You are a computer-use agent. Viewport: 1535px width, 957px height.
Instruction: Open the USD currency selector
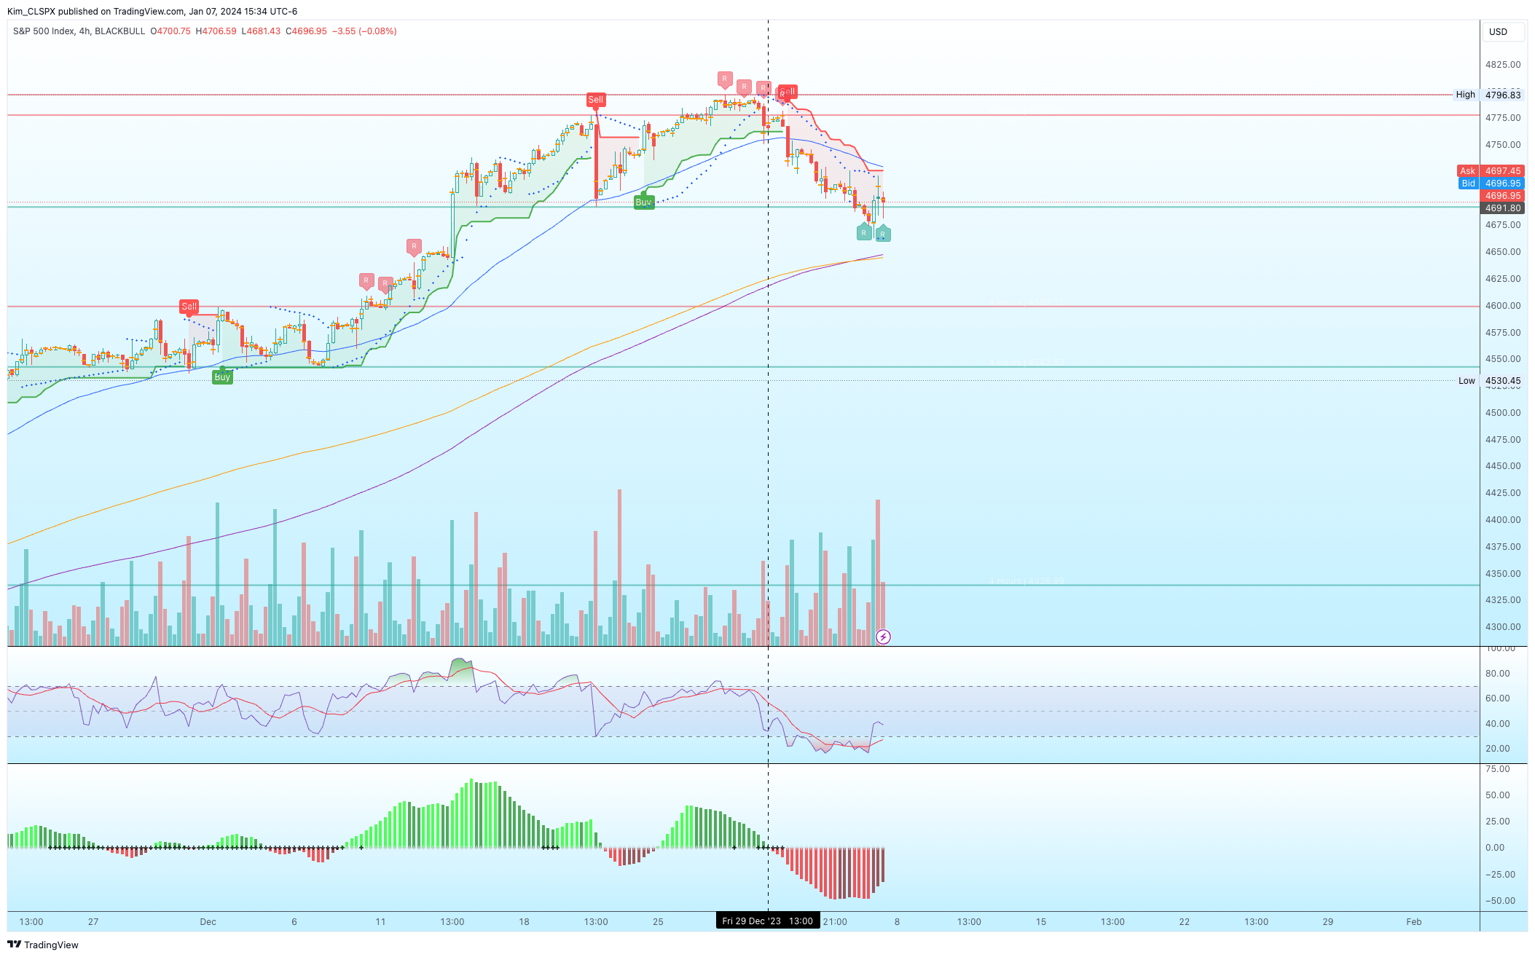[1504, 32]
